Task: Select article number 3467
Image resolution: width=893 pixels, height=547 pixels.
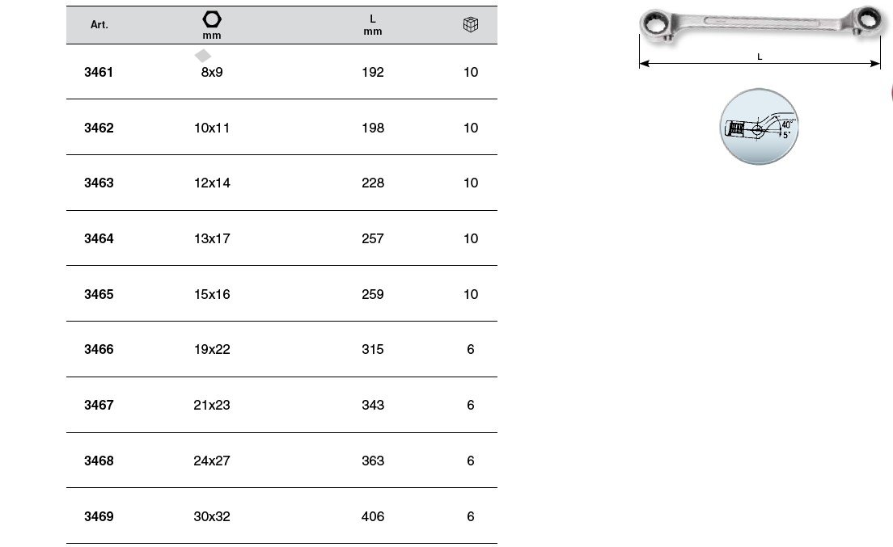Action: tap(99, 406)
